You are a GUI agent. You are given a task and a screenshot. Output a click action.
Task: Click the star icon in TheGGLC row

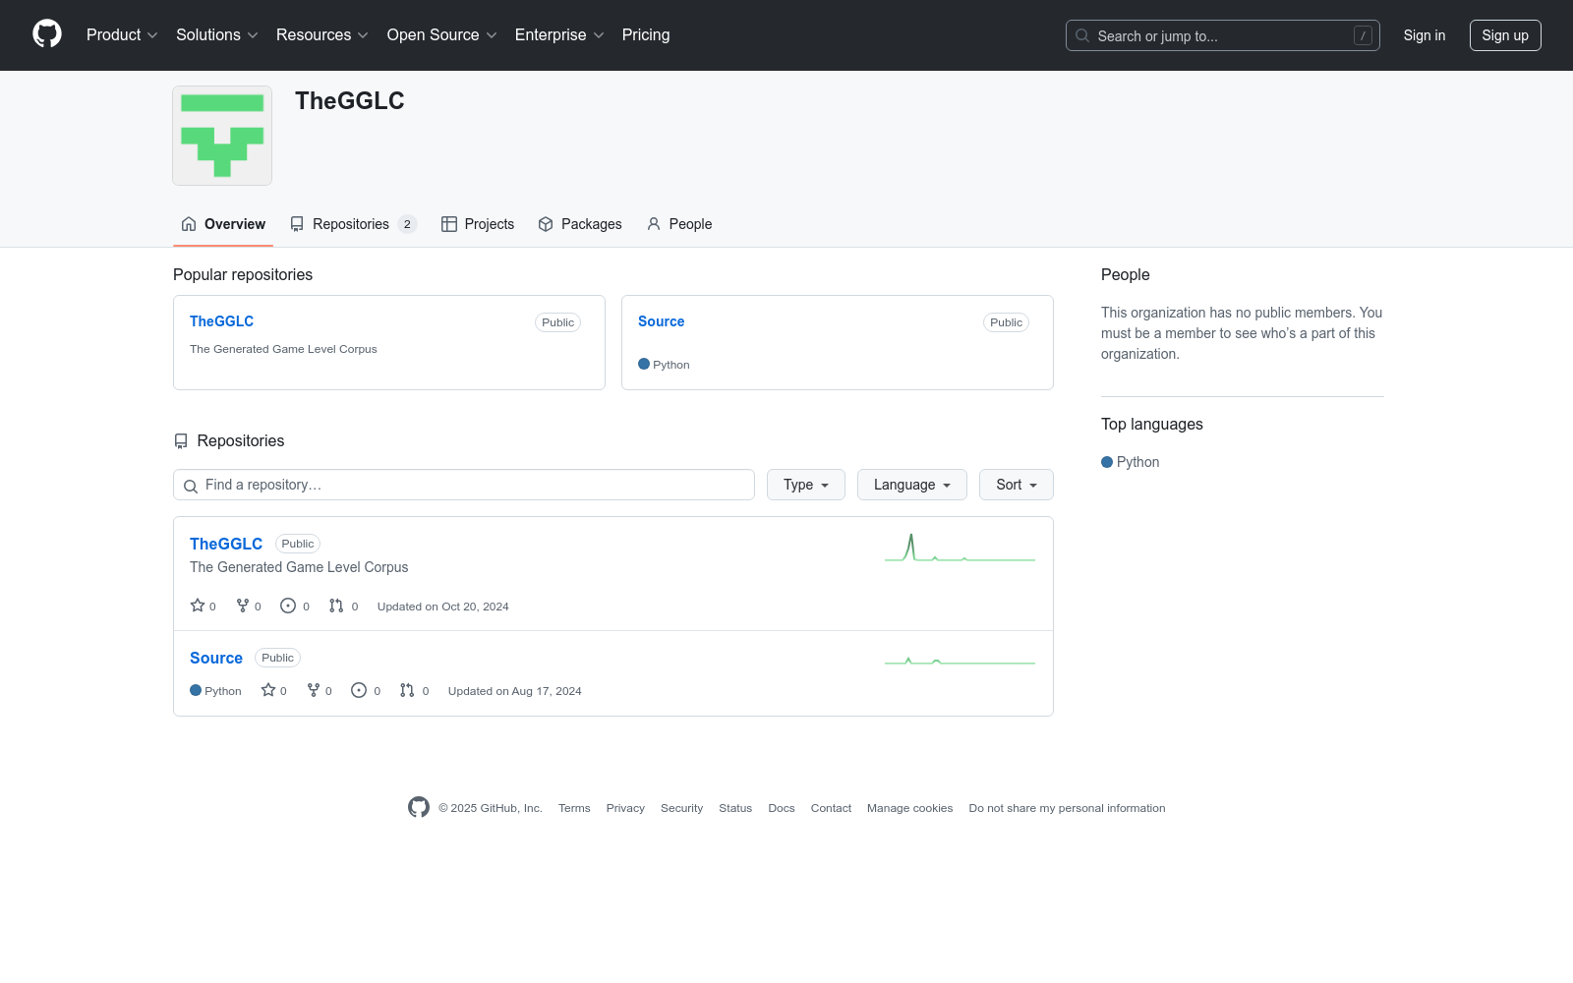(198, 606)
